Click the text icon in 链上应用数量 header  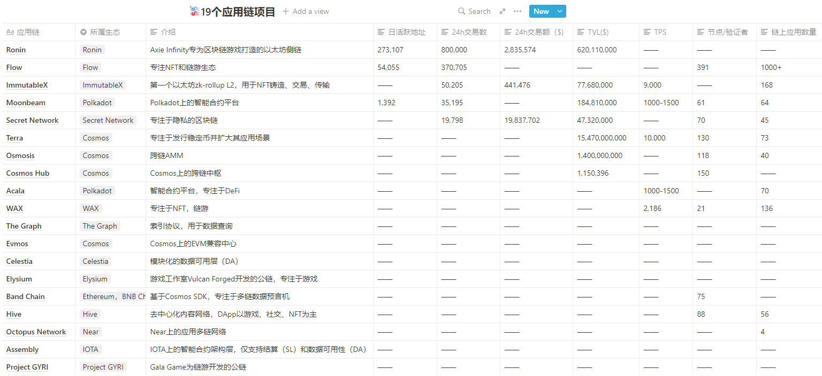point(765,32)
